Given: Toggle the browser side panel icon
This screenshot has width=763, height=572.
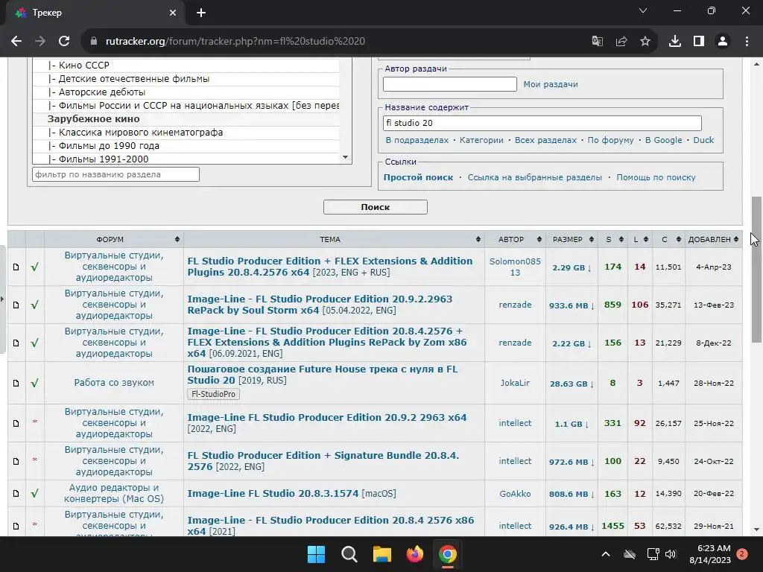Looking at the screenshot, I should 699,42.
